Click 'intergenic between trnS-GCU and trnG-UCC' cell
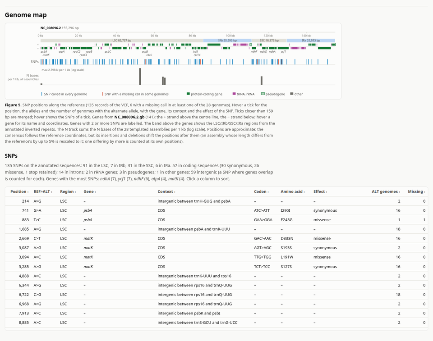The image size is (433, 341). [x=198, y=323]
